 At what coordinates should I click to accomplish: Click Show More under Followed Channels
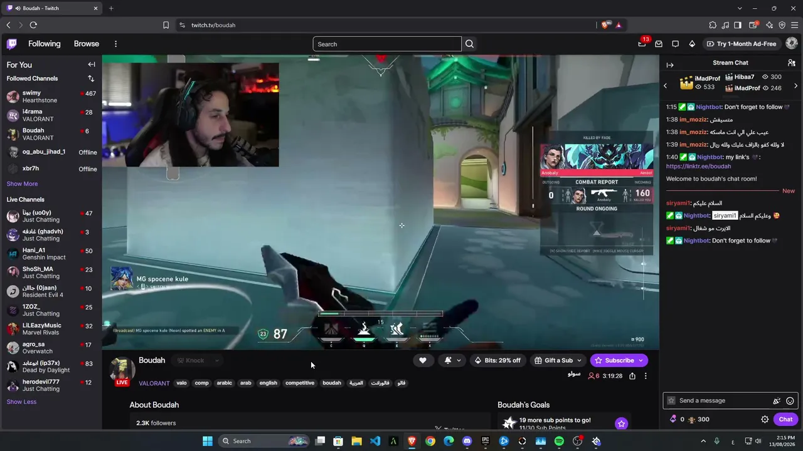tap(22, 184)
